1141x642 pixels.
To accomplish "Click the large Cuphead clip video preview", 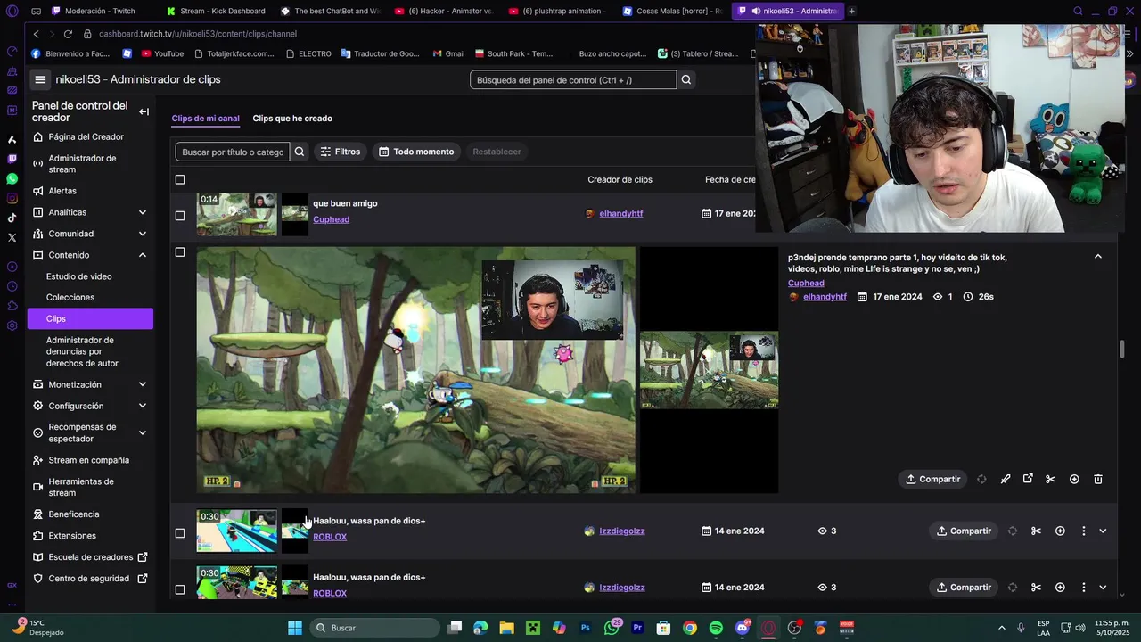I will (x=416, y=370).
